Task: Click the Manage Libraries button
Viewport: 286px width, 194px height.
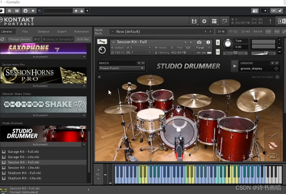Action: click(x=20, y=39)
